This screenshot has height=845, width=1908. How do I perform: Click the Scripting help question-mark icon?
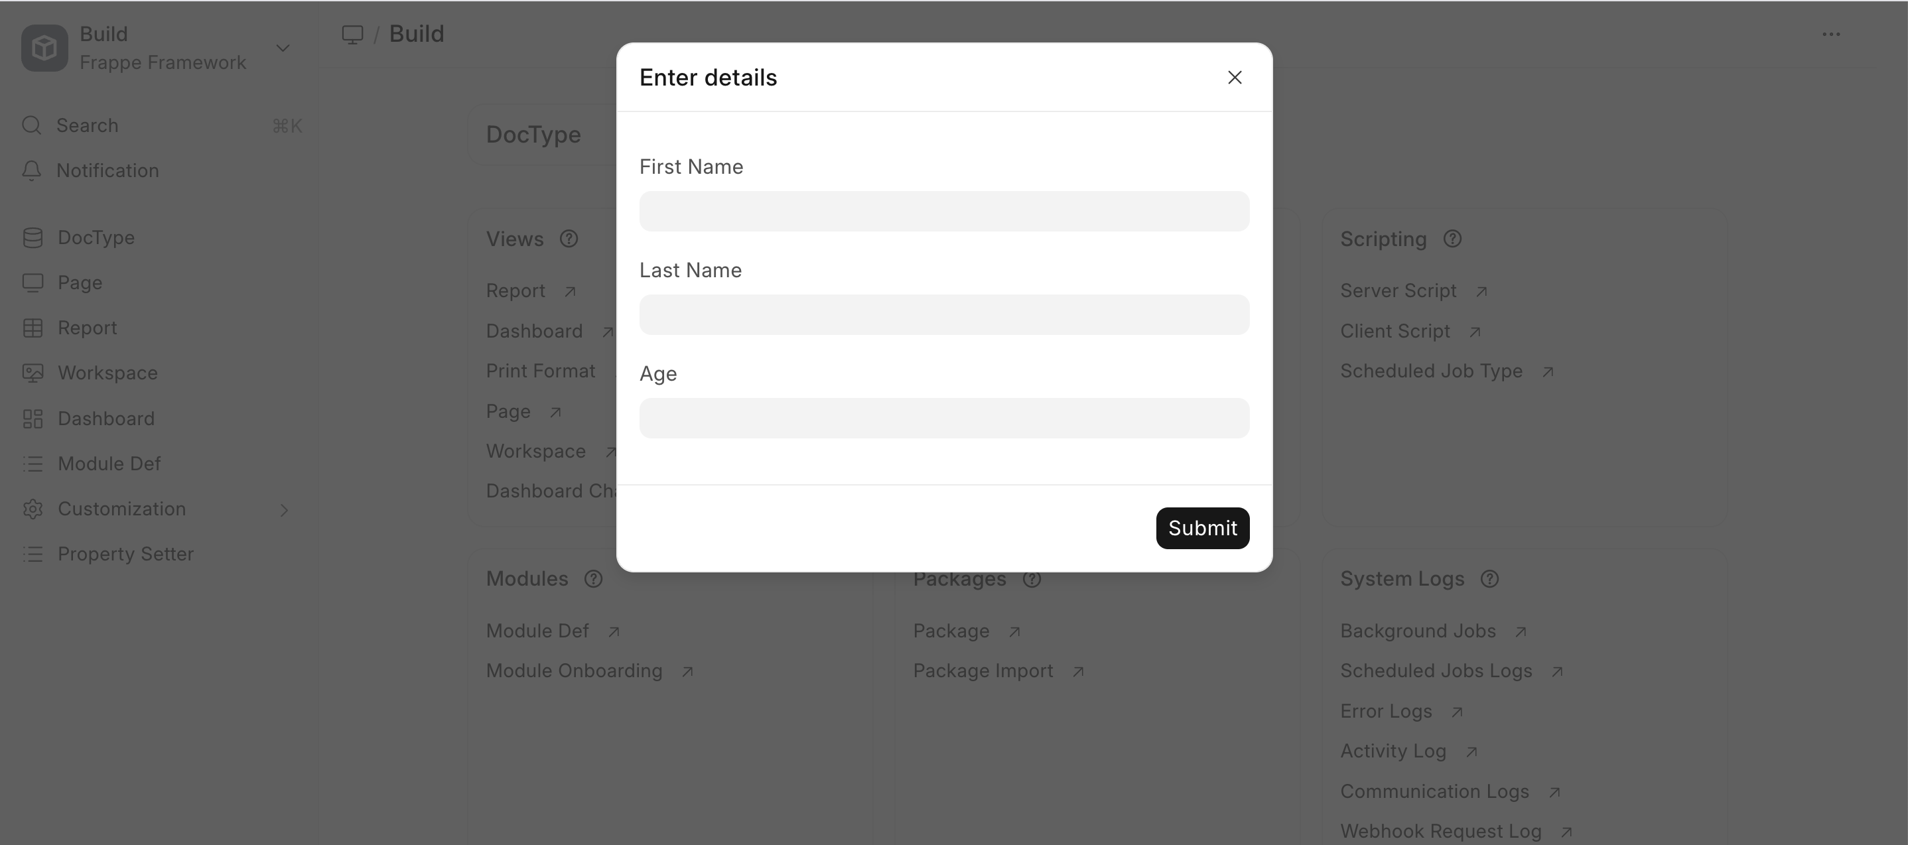point(1452,239)
